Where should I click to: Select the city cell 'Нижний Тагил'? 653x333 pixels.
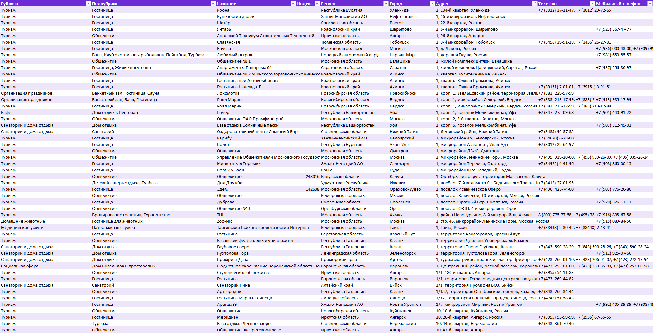[x=412, y=131]
